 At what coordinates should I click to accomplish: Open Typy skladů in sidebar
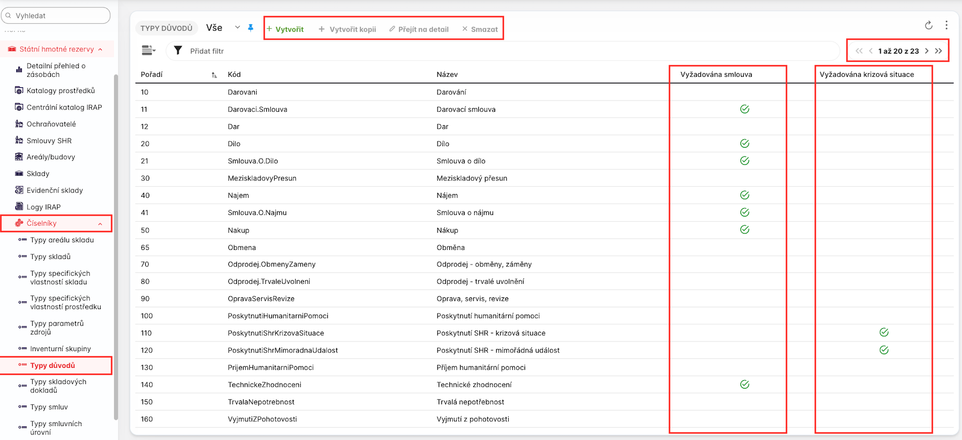50,257
